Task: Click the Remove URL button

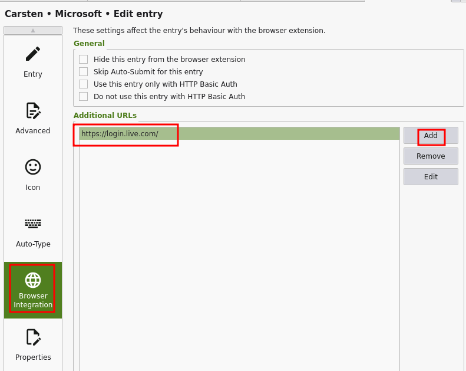Action: (x=431, y=156)
